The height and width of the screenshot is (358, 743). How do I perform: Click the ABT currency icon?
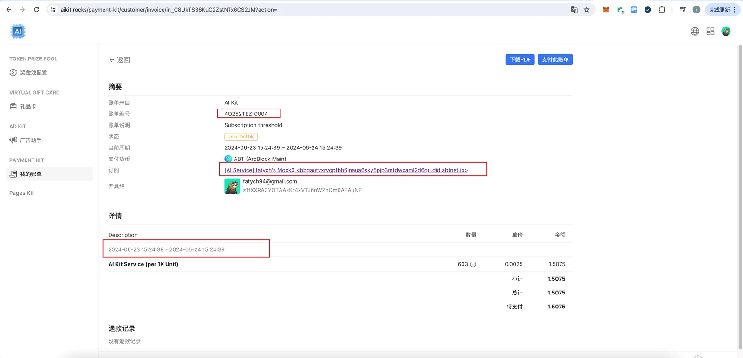[x=228, y=159]
